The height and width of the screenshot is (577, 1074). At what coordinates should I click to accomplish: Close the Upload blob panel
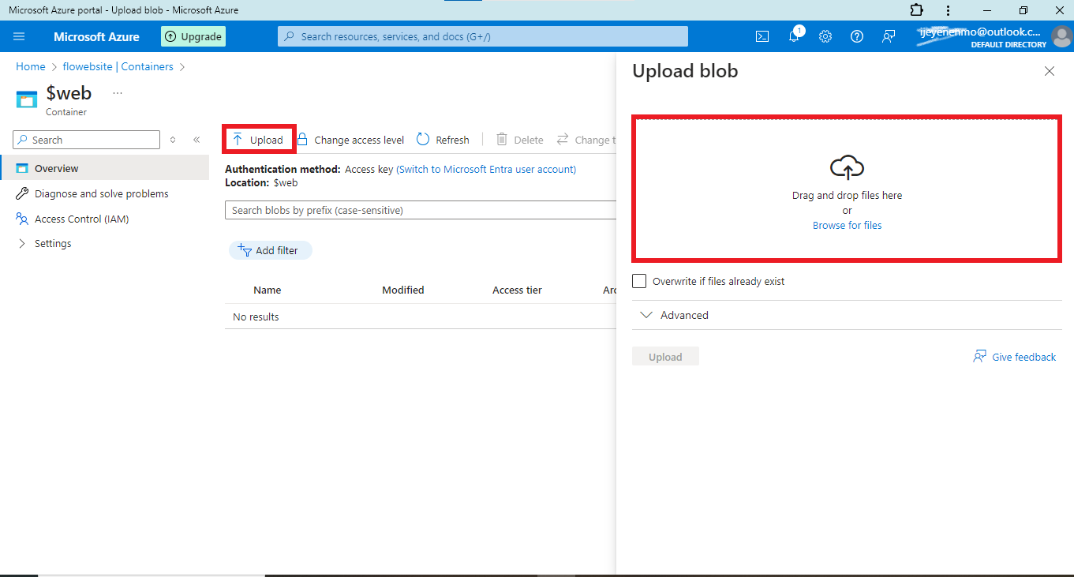(x=1050, y=71)
